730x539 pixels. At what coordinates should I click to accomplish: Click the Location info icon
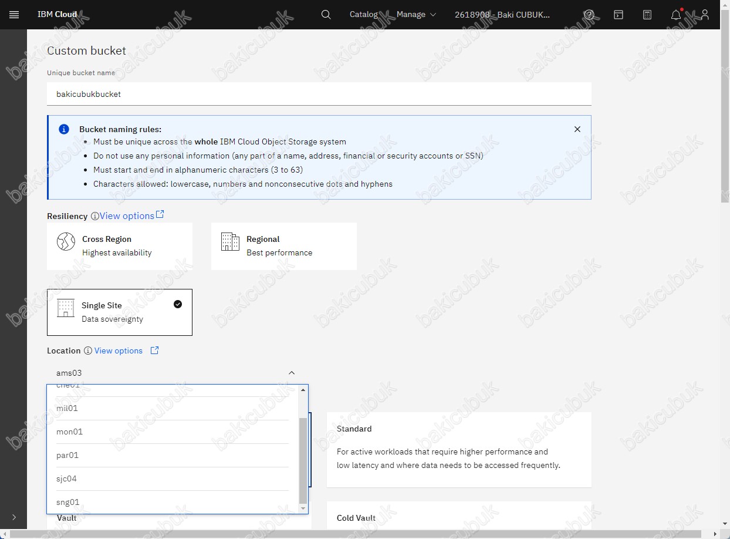(88, 351)
